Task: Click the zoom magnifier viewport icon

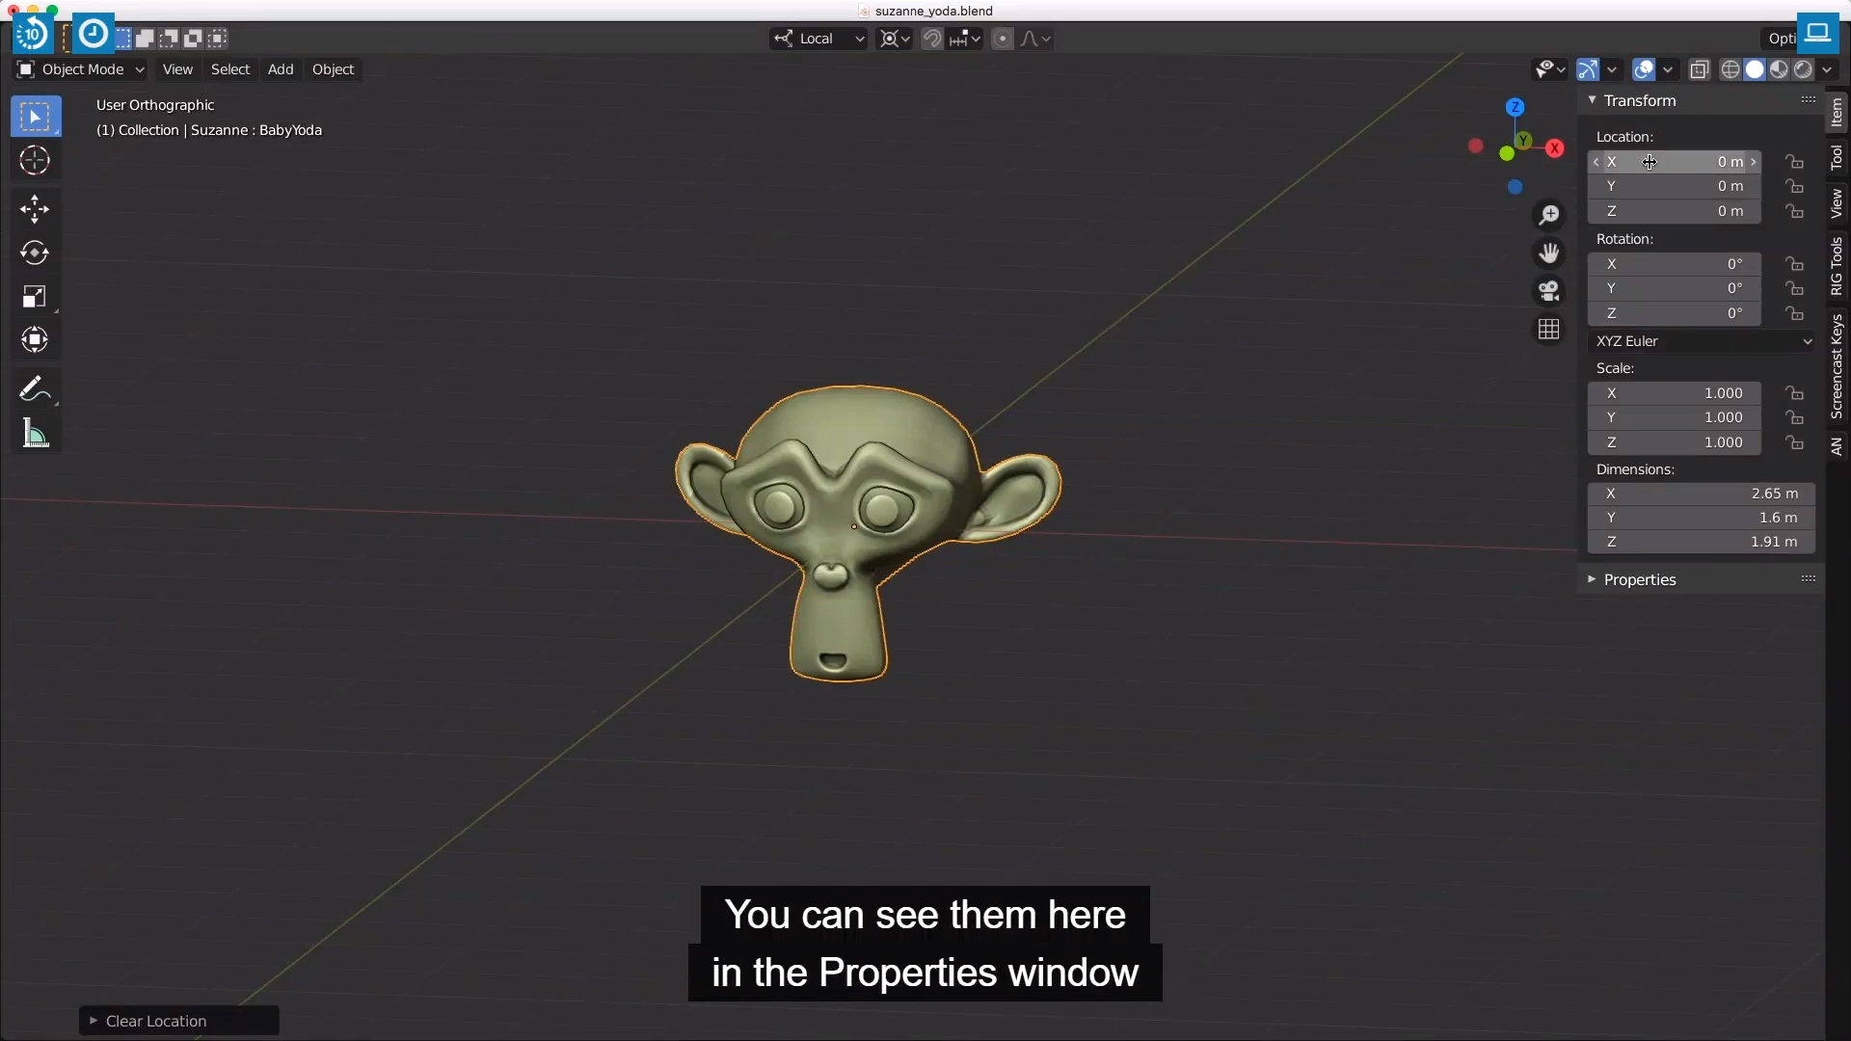Action: pos(1548,215)
